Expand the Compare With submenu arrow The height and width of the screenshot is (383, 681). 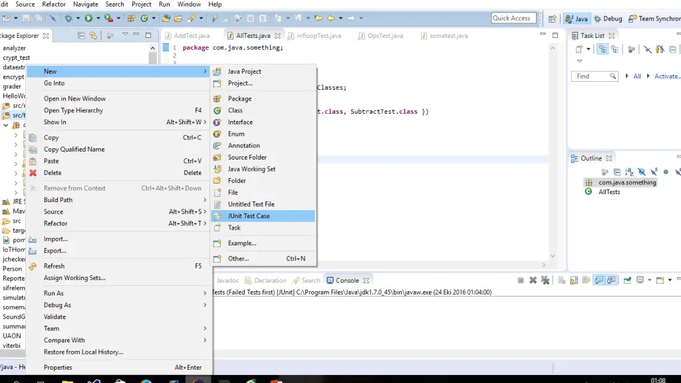pos(205,340)
